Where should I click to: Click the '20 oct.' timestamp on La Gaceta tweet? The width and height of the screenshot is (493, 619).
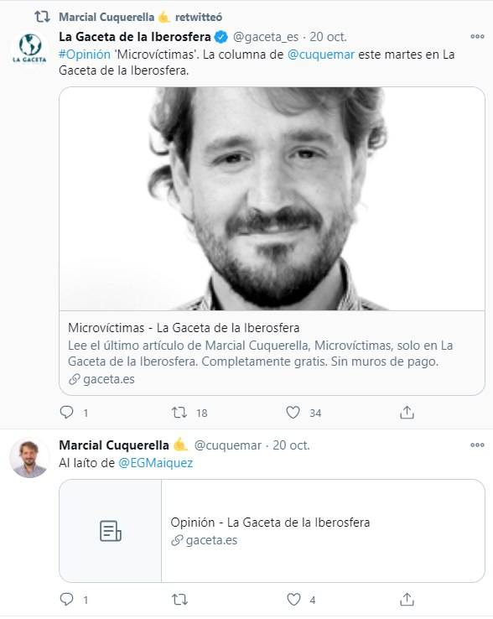tap(328, 37)
